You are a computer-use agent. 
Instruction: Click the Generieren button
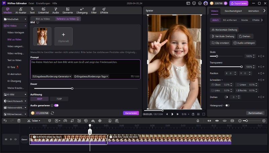[x=131, y=113]
